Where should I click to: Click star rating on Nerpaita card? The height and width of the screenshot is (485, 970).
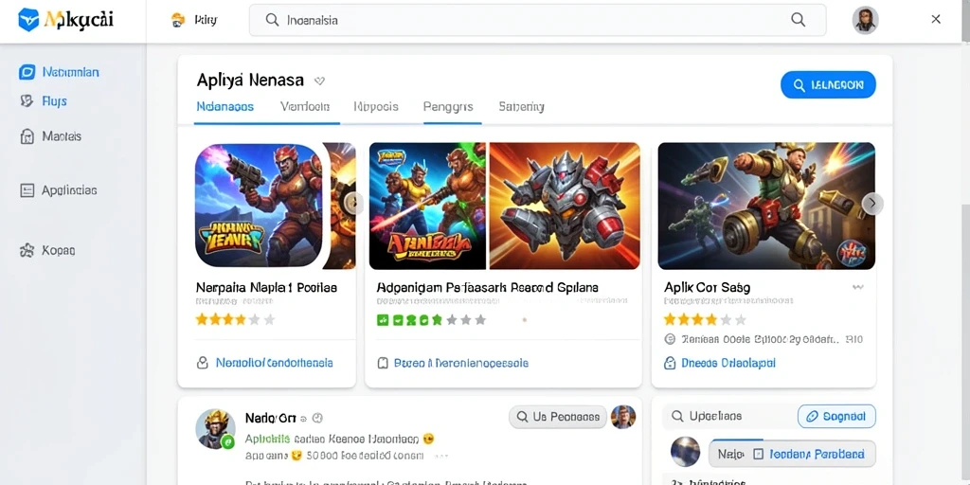point(235,320)
